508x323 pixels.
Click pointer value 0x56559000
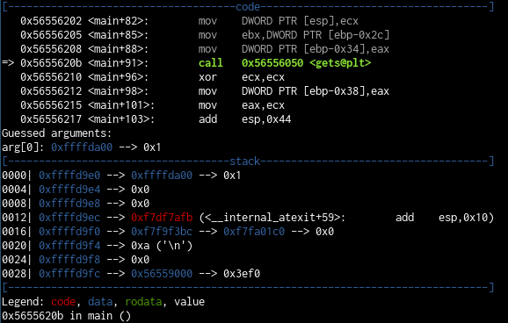coord(162,274)
